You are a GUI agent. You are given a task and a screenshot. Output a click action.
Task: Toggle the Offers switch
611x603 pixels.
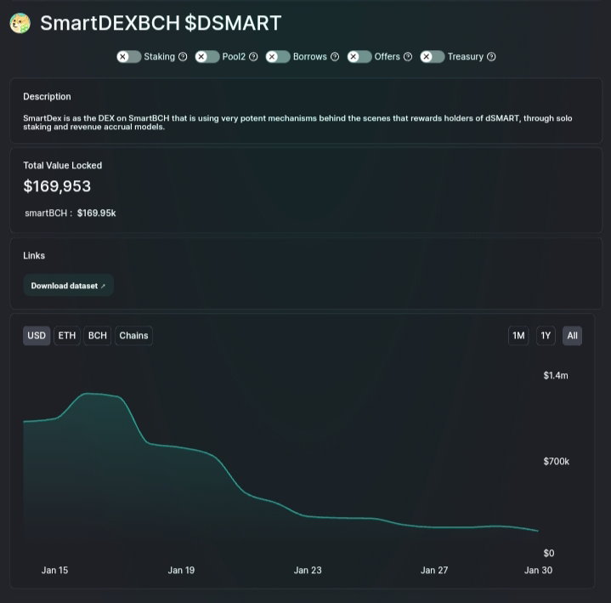(359, 56)
